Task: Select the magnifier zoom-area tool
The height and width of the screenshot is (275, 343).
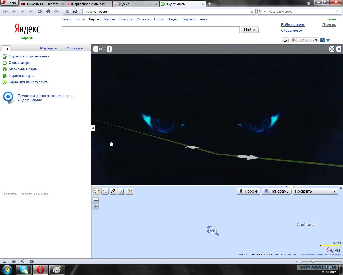Action: 105,191
